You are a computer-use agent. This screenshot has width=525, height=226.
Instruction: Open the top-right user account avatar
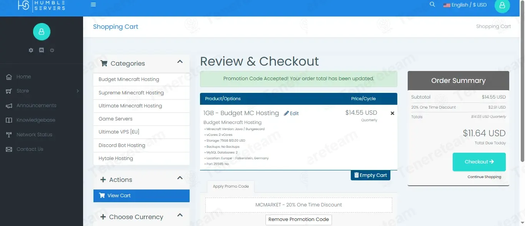[x=502, y=5]
